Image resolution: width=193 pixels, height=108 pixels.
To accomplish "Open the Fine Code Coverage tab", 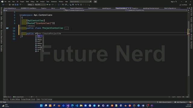I will click(x=47, y=99).
